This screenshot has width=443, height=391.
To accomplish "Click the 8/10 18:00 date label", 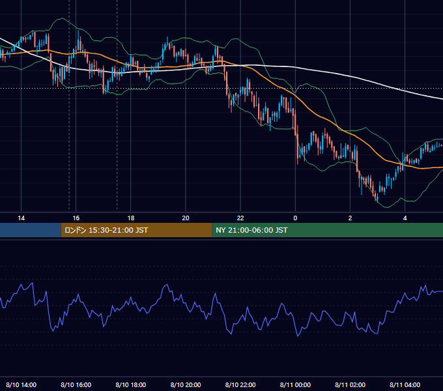I will [131, 384].
